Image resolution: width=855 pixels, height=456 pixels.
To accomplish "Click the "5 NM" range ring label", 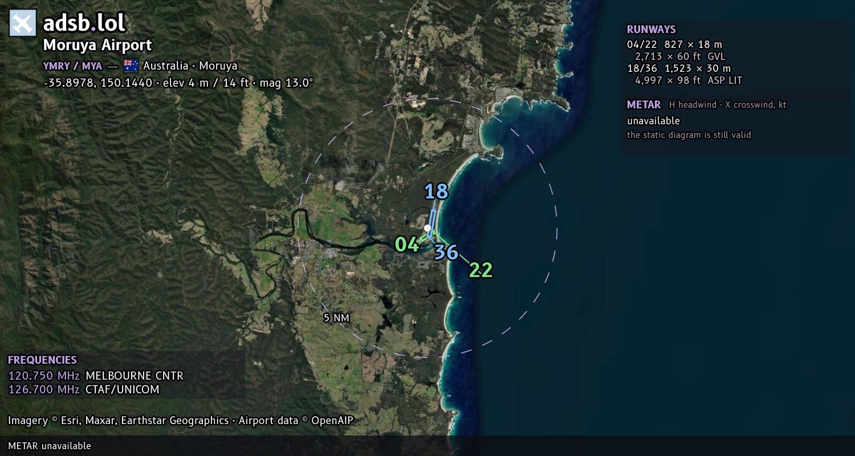I will [336, 318].
